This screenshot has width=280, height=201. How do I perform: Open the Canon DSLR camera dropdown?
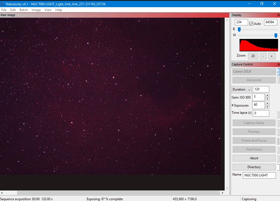point(254,72)
